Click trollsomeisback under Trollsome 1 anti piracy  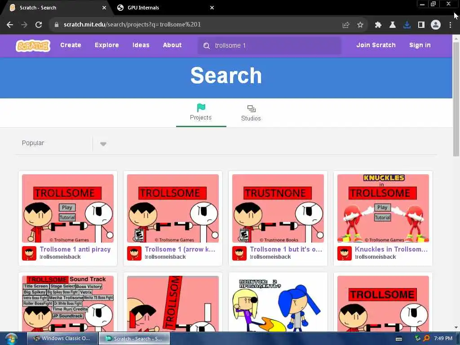click(60, 257)
